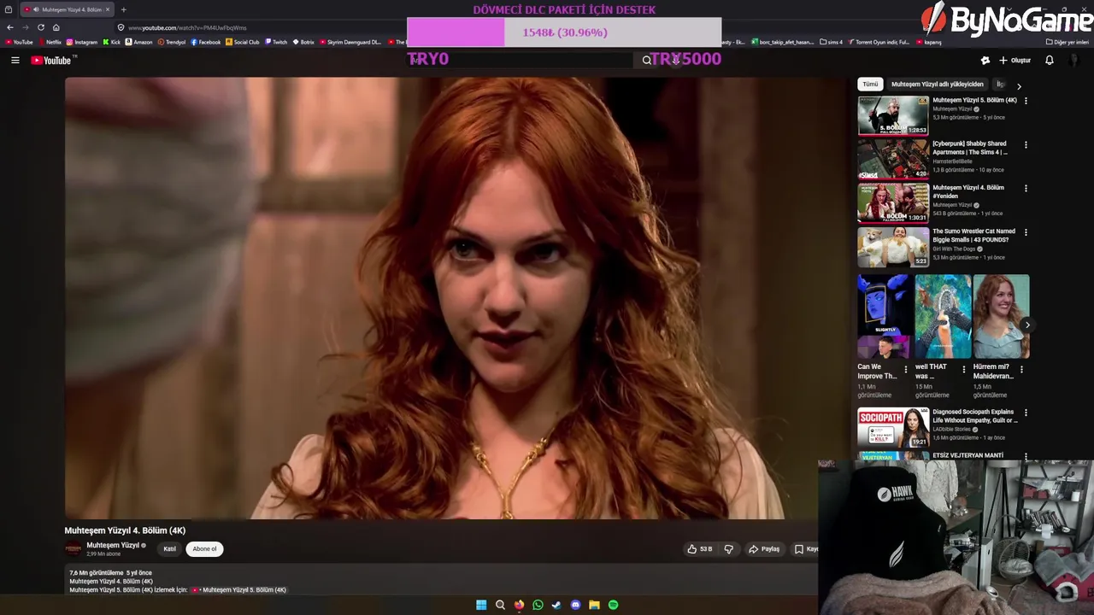Open The Sumo Wrestler Cat video
The width and height of the screenshot is (1094, 615).
(x=893, y=246)
